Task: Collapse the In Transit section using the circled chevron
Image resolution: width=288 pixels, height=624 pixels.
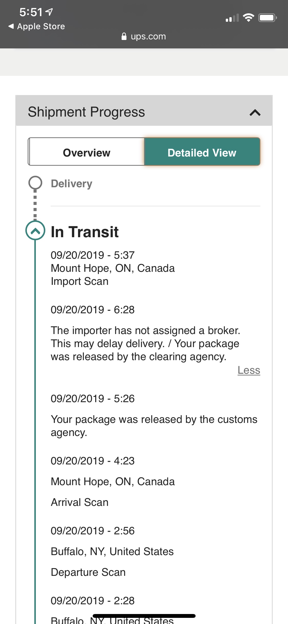Action: (35, 231)
